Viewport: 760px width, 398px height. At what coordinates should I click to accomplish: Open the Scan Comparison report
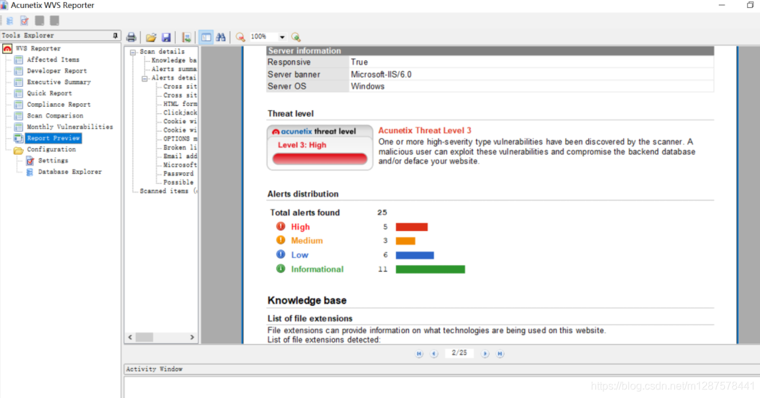[55, 115]
